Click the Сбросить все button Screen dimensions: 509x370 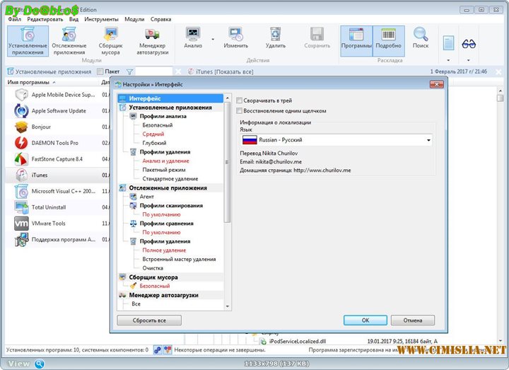(149, 320)
